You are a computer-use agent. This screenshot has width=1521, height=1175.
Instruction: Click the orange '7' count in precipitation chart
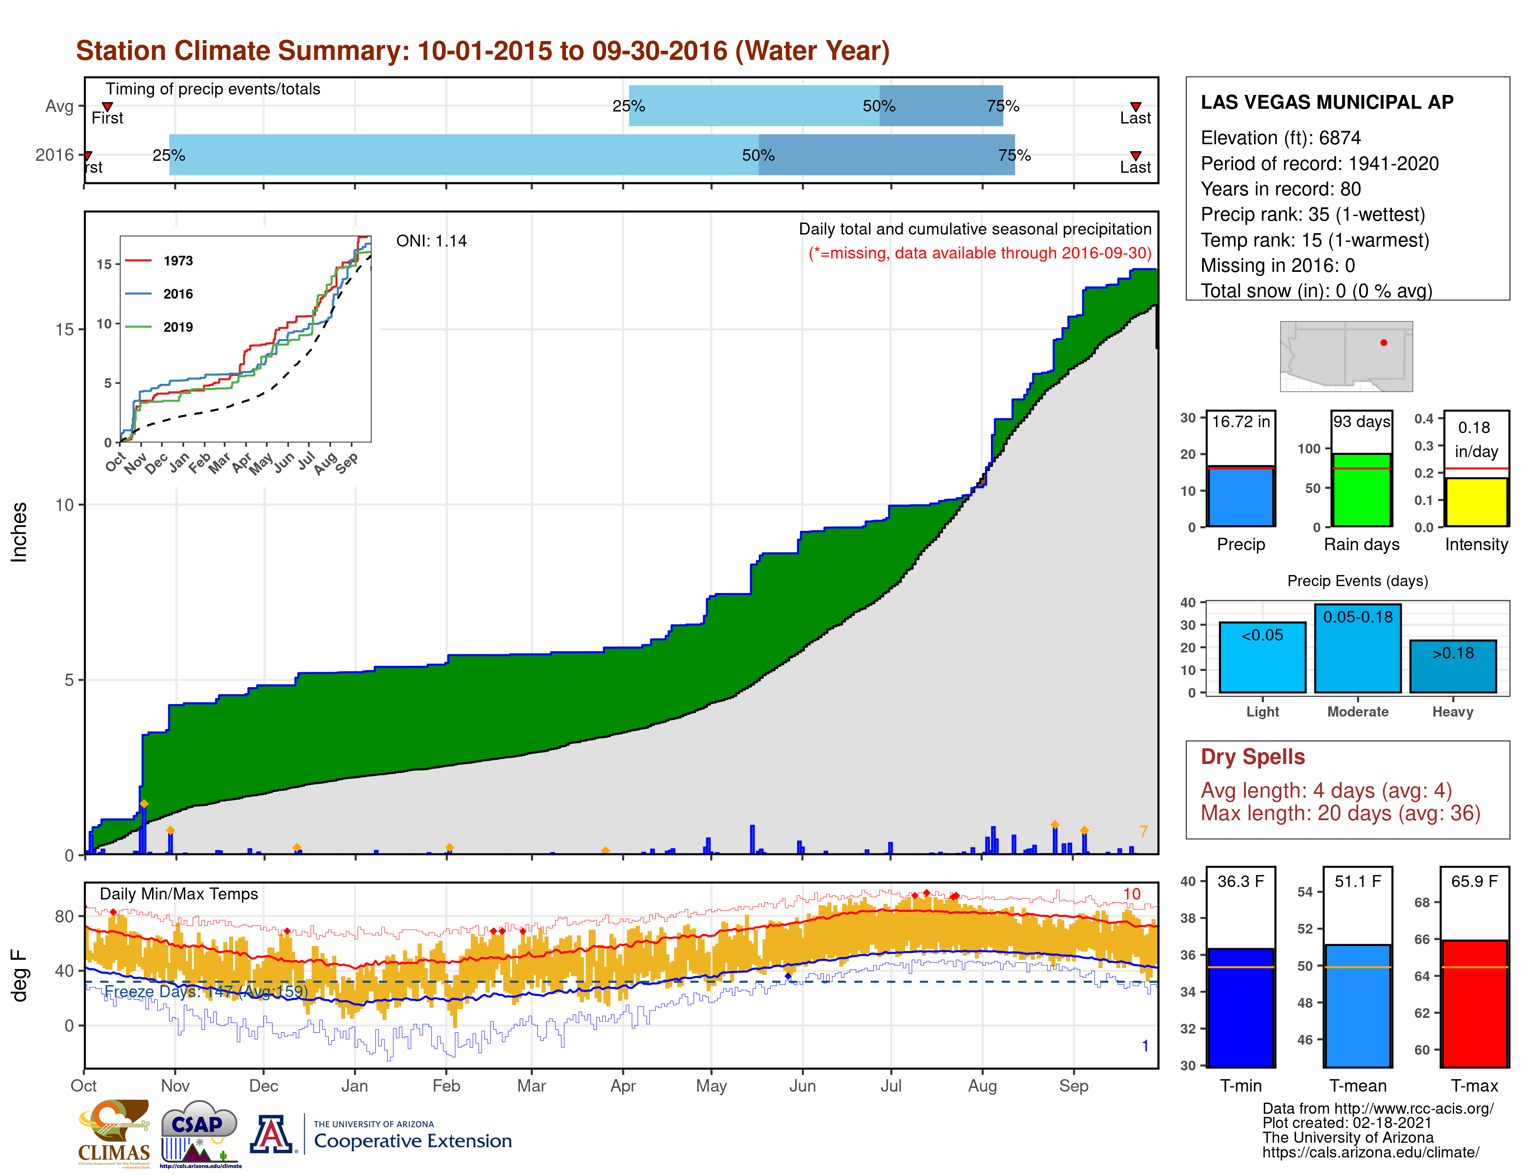tap(1143, 832)
